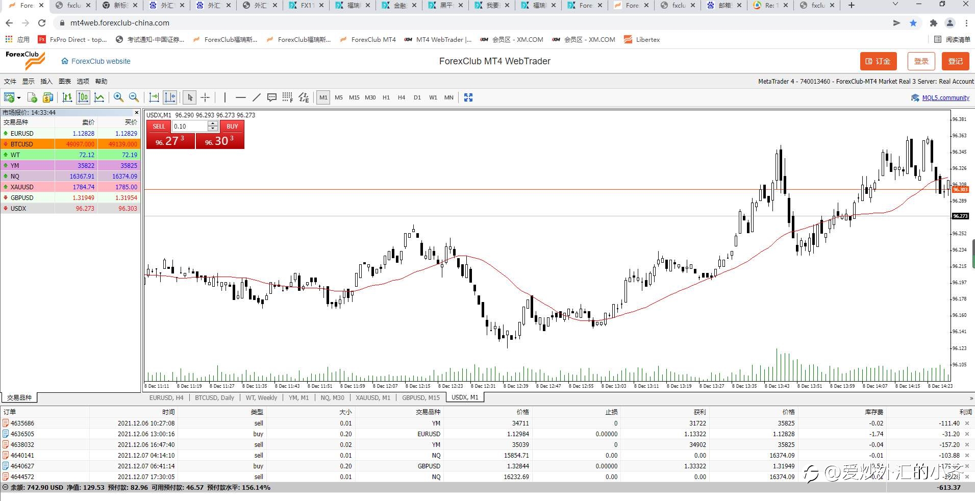Click the order icon beside 4638032

[x=6, y=445]
